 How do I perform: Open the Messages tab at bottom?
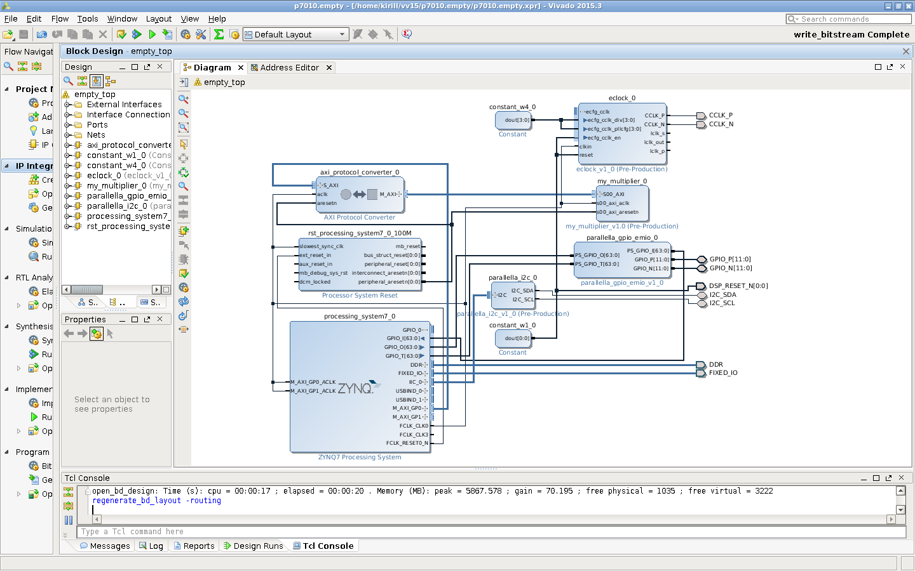click(x=105, y=546)
